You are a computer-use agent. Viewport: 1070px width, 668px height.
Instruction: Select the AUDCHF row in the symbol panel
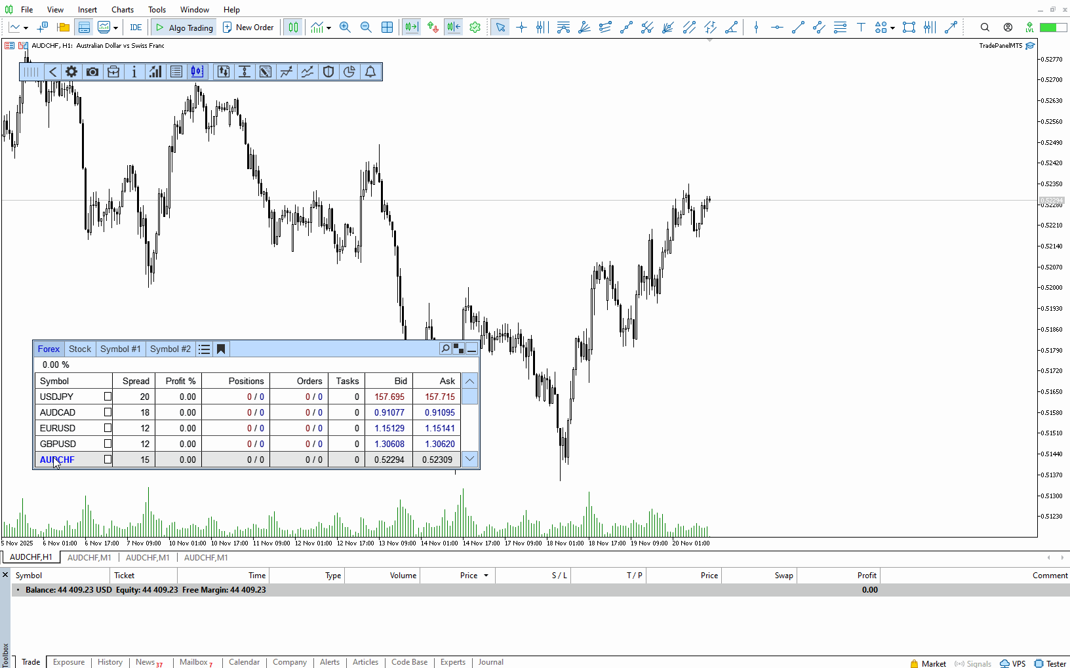tap(248, 460)
